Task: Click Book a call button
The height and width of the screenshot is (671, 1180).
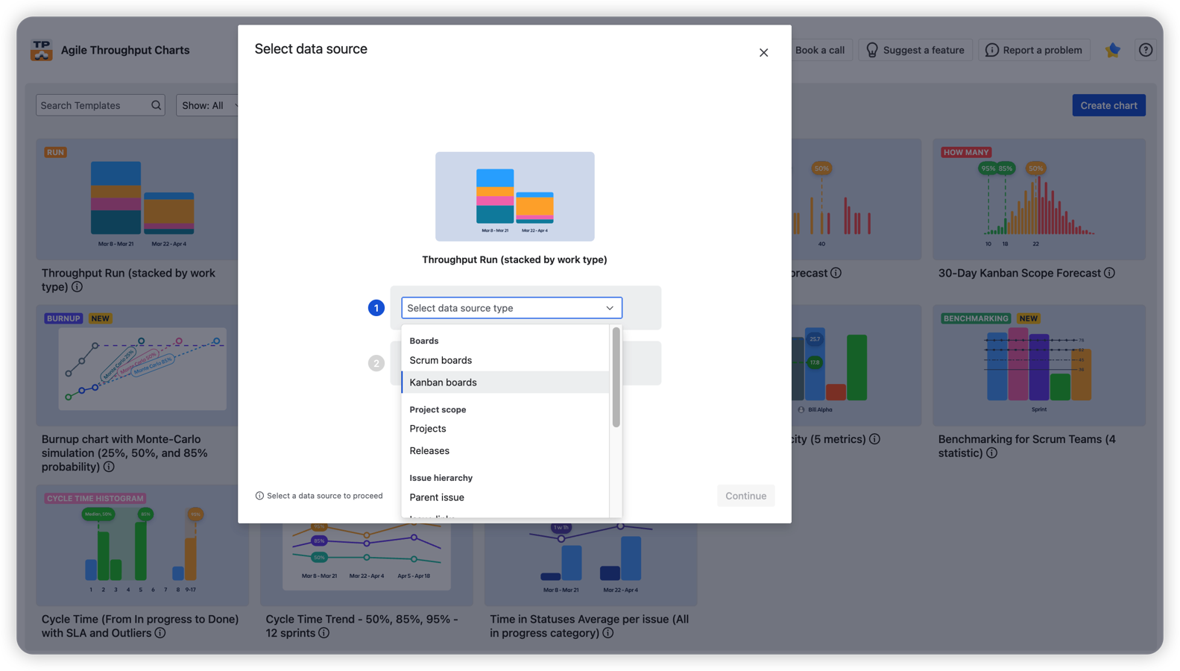Action: tap(819, 50)
